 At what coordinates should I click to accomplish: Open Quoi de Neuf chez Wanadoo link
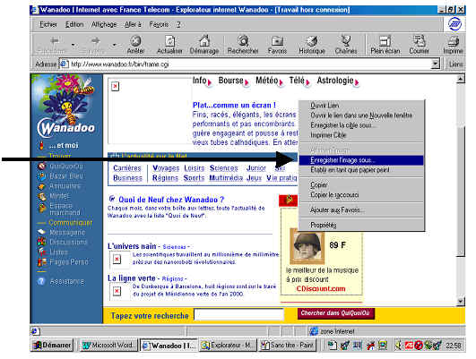point(171,200)
